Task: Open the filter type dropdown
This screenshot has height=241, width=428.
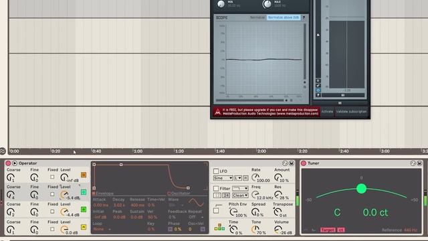Action: (x=240, y=189)
